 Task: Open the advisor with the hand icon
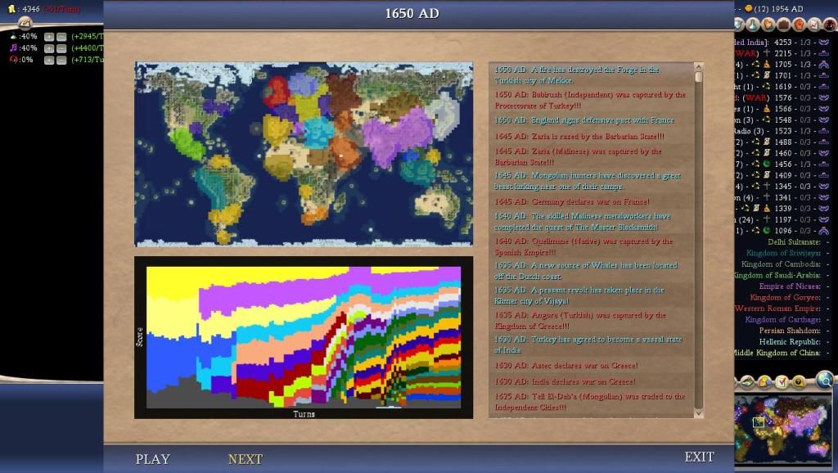tap(768, 24)
